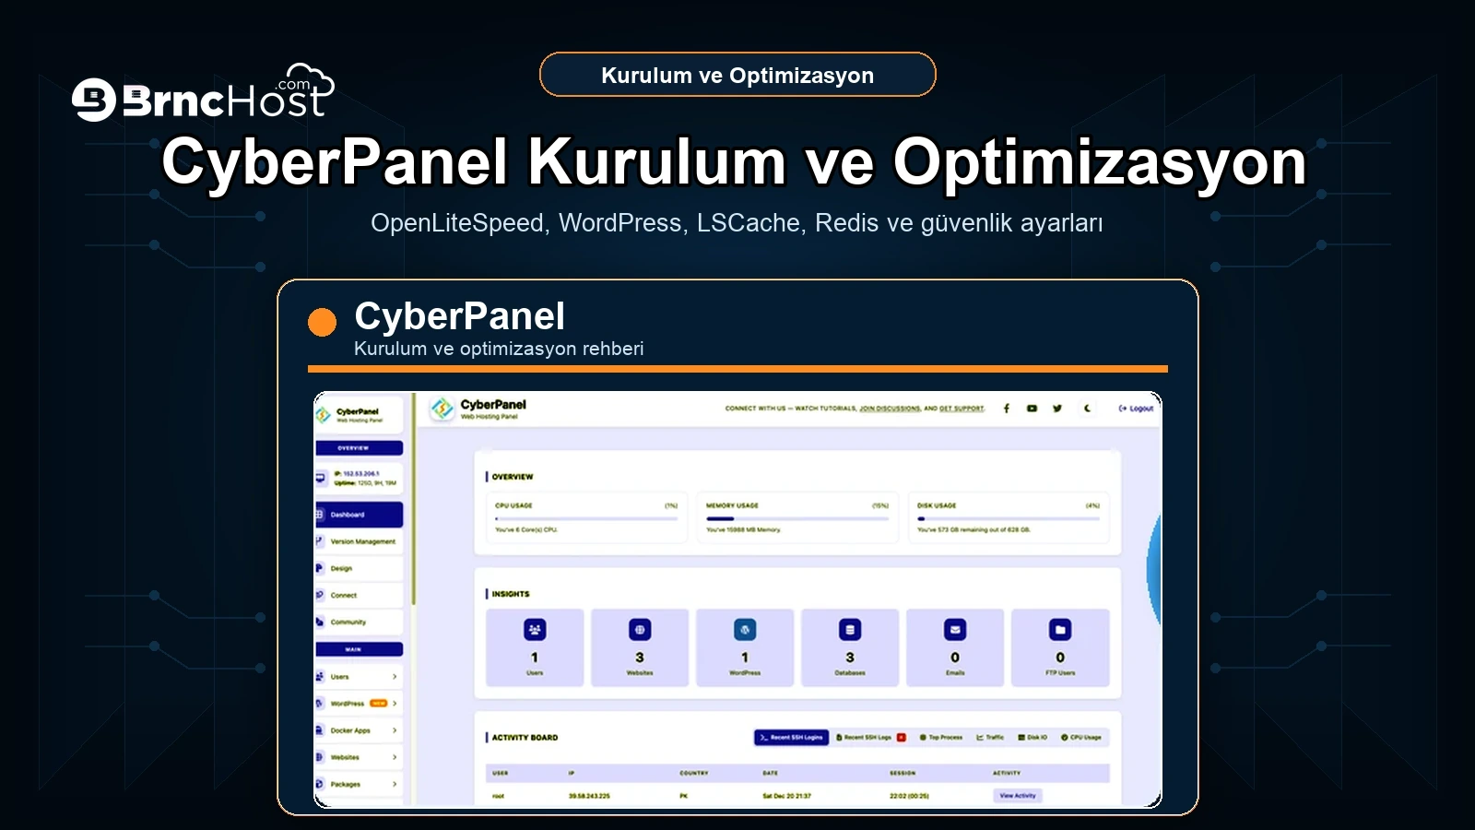The image size is (1475, 830).
Task: Select the Traffic tab
Action: pyautogui.click(x=991, y=737)
